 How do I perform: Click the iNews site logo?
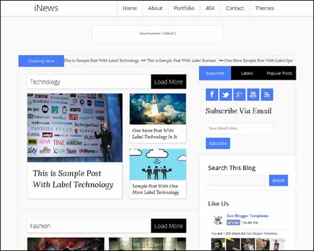(x=46, y=8)
